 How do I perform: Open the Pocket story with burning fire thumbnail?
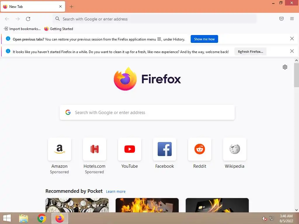point(147,205)
